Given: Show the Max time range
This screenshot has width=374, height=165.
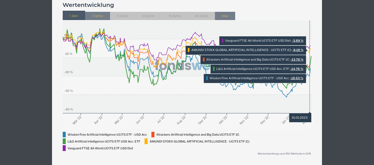Looking at the screenshot, I should [225, 16].
